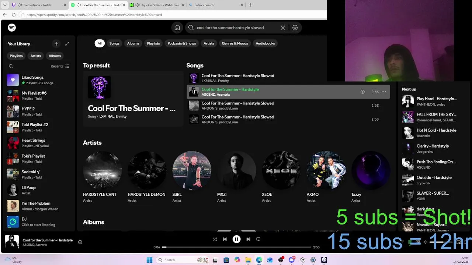The image size is (472, 265).
Task: Open the Recents sort dropdown
Action: coord(60,66)
